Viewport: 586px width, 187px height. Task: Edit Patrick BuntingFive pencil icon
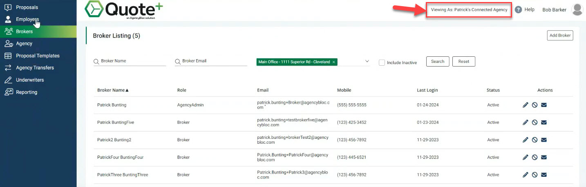pyautogui.click(x=526, y=122)
